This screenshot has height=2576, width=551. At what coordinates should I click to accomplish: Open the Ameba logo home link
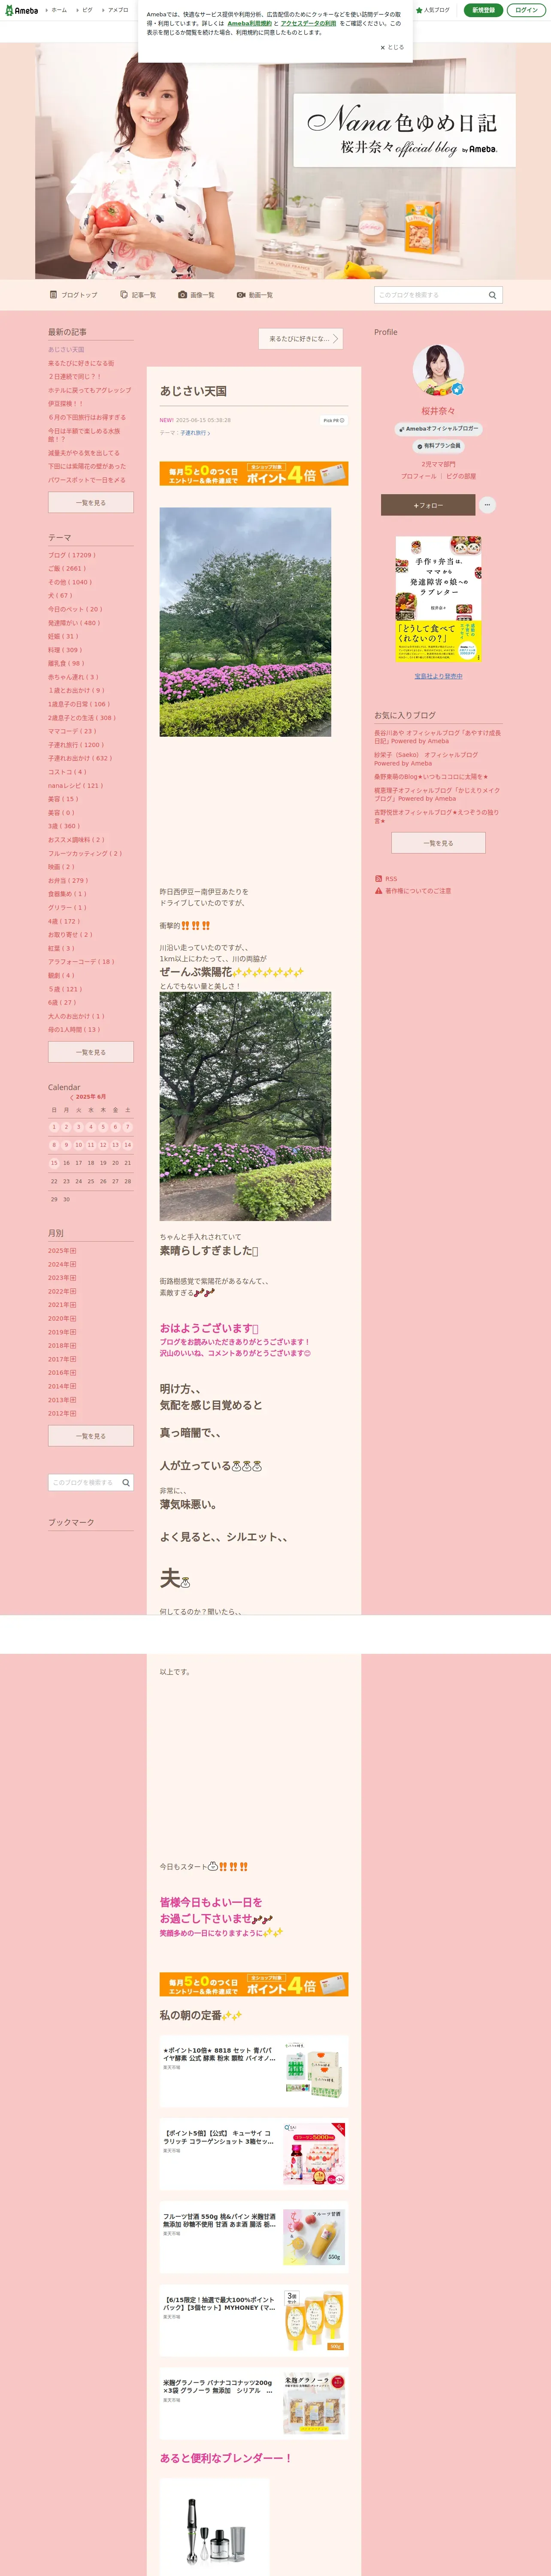click(x=21, y=10)
